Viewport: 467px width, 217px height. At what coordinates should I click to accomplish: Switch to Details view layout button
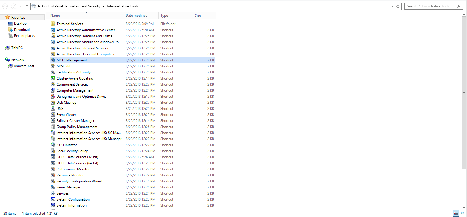456,214
